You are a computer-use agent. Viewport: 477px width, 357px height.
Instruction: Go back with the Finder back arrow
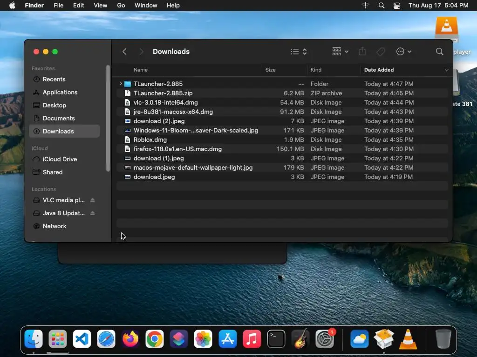124,52
